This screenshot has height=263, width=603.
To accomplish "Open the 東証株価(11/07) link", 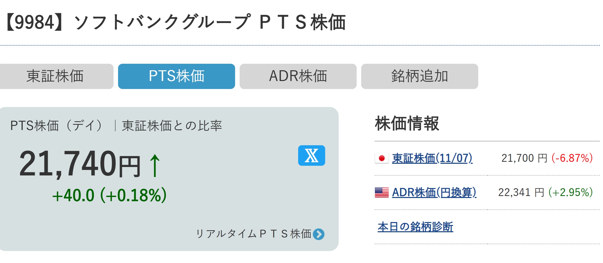I will click(x=432, y=158).
